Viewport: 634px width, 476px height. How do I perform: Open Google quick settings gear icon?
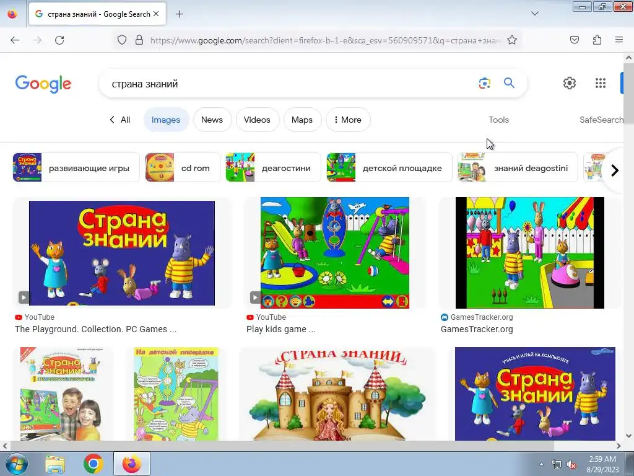coord(570,83)
